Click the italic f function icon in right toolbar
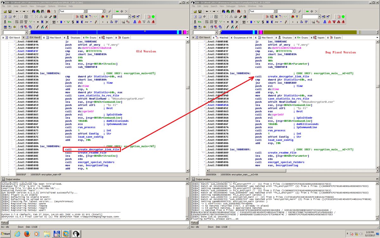The width and height of the screenshot is (380, 238). click(x=228, y=27)
